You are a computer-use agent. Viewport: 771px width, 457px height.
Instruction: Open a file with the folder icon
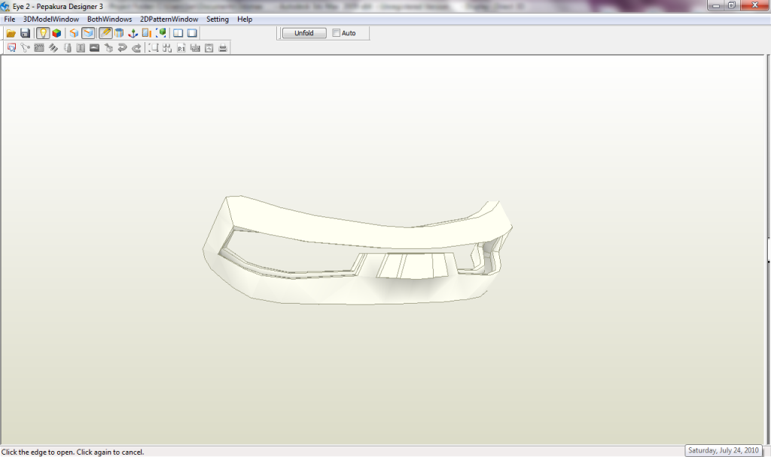click(11, 33)
